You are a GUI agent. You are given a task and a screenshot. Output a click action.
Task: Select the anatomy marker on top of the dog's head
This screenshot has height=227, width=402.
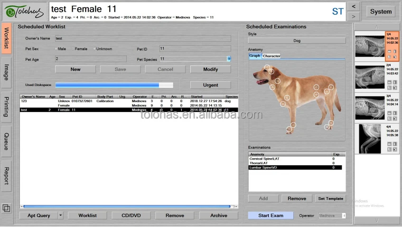point(267,67)
